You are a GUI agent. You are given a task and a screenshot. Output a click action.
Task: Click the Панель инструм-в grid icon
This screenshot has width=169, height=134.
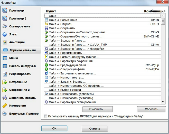click(x=5, y=66)
